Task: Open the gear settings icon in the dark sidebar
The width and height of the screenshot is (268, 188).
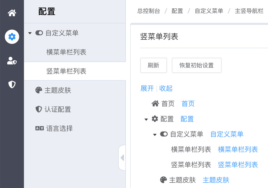Action: [x=12, y=36]
